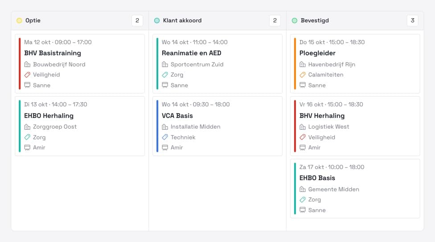435x242 pixels.
Task: Click the teal tag icon in EHBO Herhaling card
Action: (27, 137)
